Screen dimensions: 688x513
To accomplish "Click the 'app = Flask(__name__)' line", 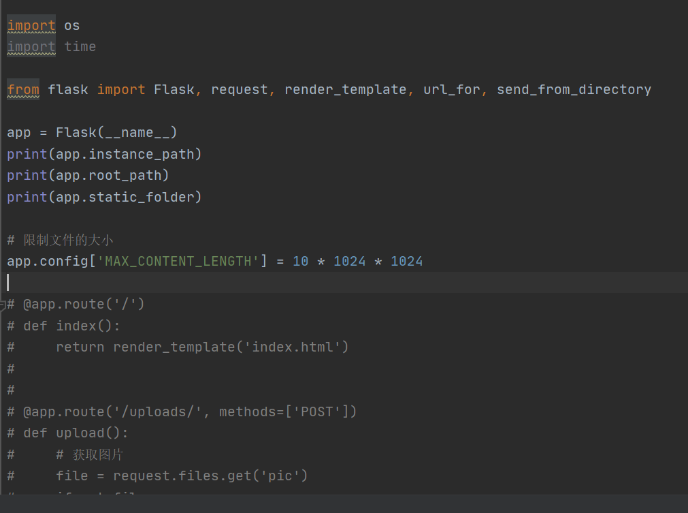I will pyautogui.click(x=92, y=133).
